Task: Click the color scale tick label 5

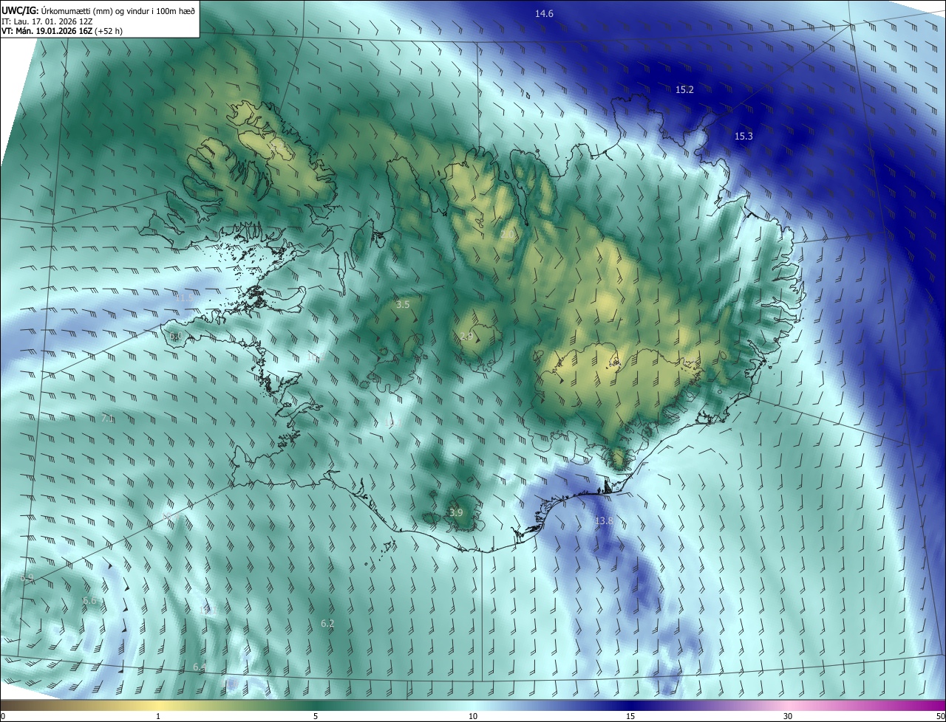Action: click(316, 716)
